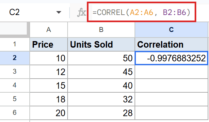Click the Correlation header cell
The image size is (209, 122).
click(171, 44)
